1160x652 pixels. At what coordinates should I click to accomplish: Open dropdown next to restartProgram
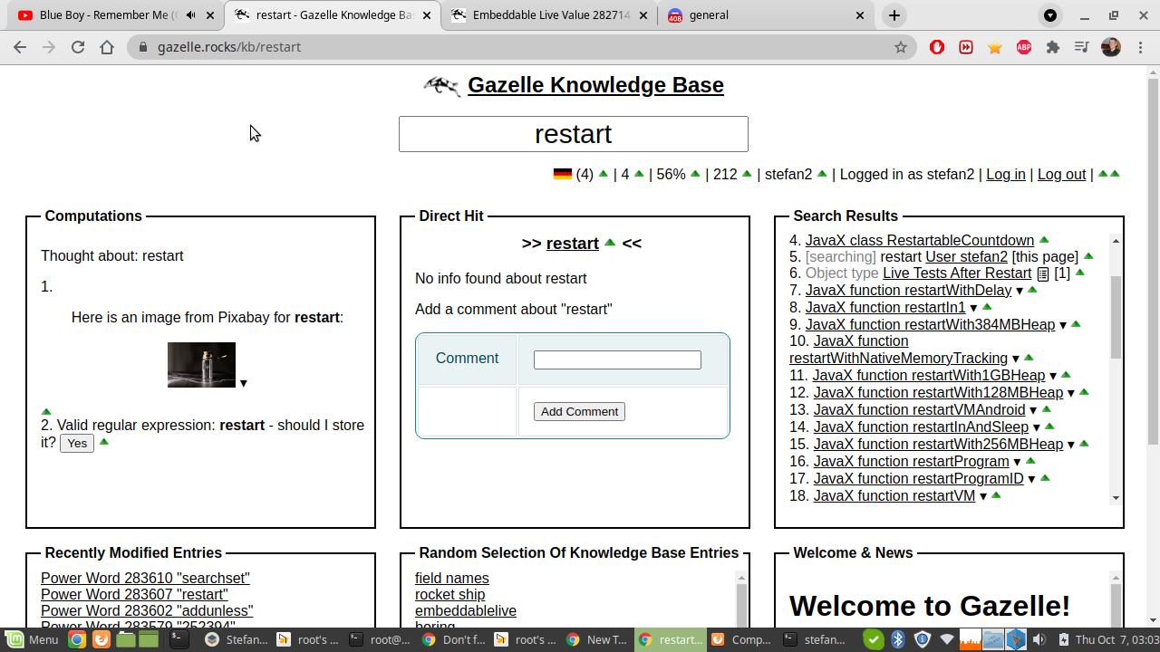coord(1017,462)
